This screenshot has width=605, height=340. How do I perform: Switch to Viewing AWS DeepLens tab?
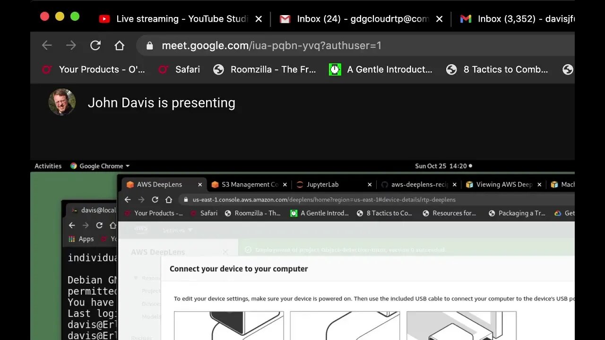(x=500, y=185)
